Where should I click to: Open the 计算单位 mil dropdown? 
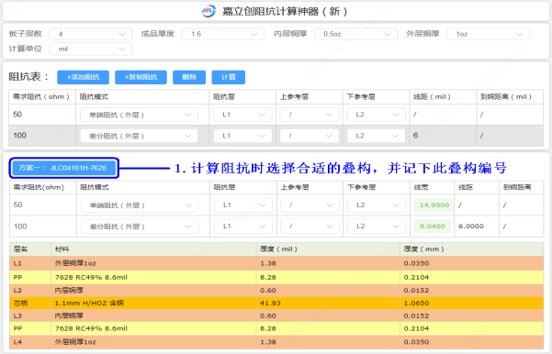(x=91, y=49)
